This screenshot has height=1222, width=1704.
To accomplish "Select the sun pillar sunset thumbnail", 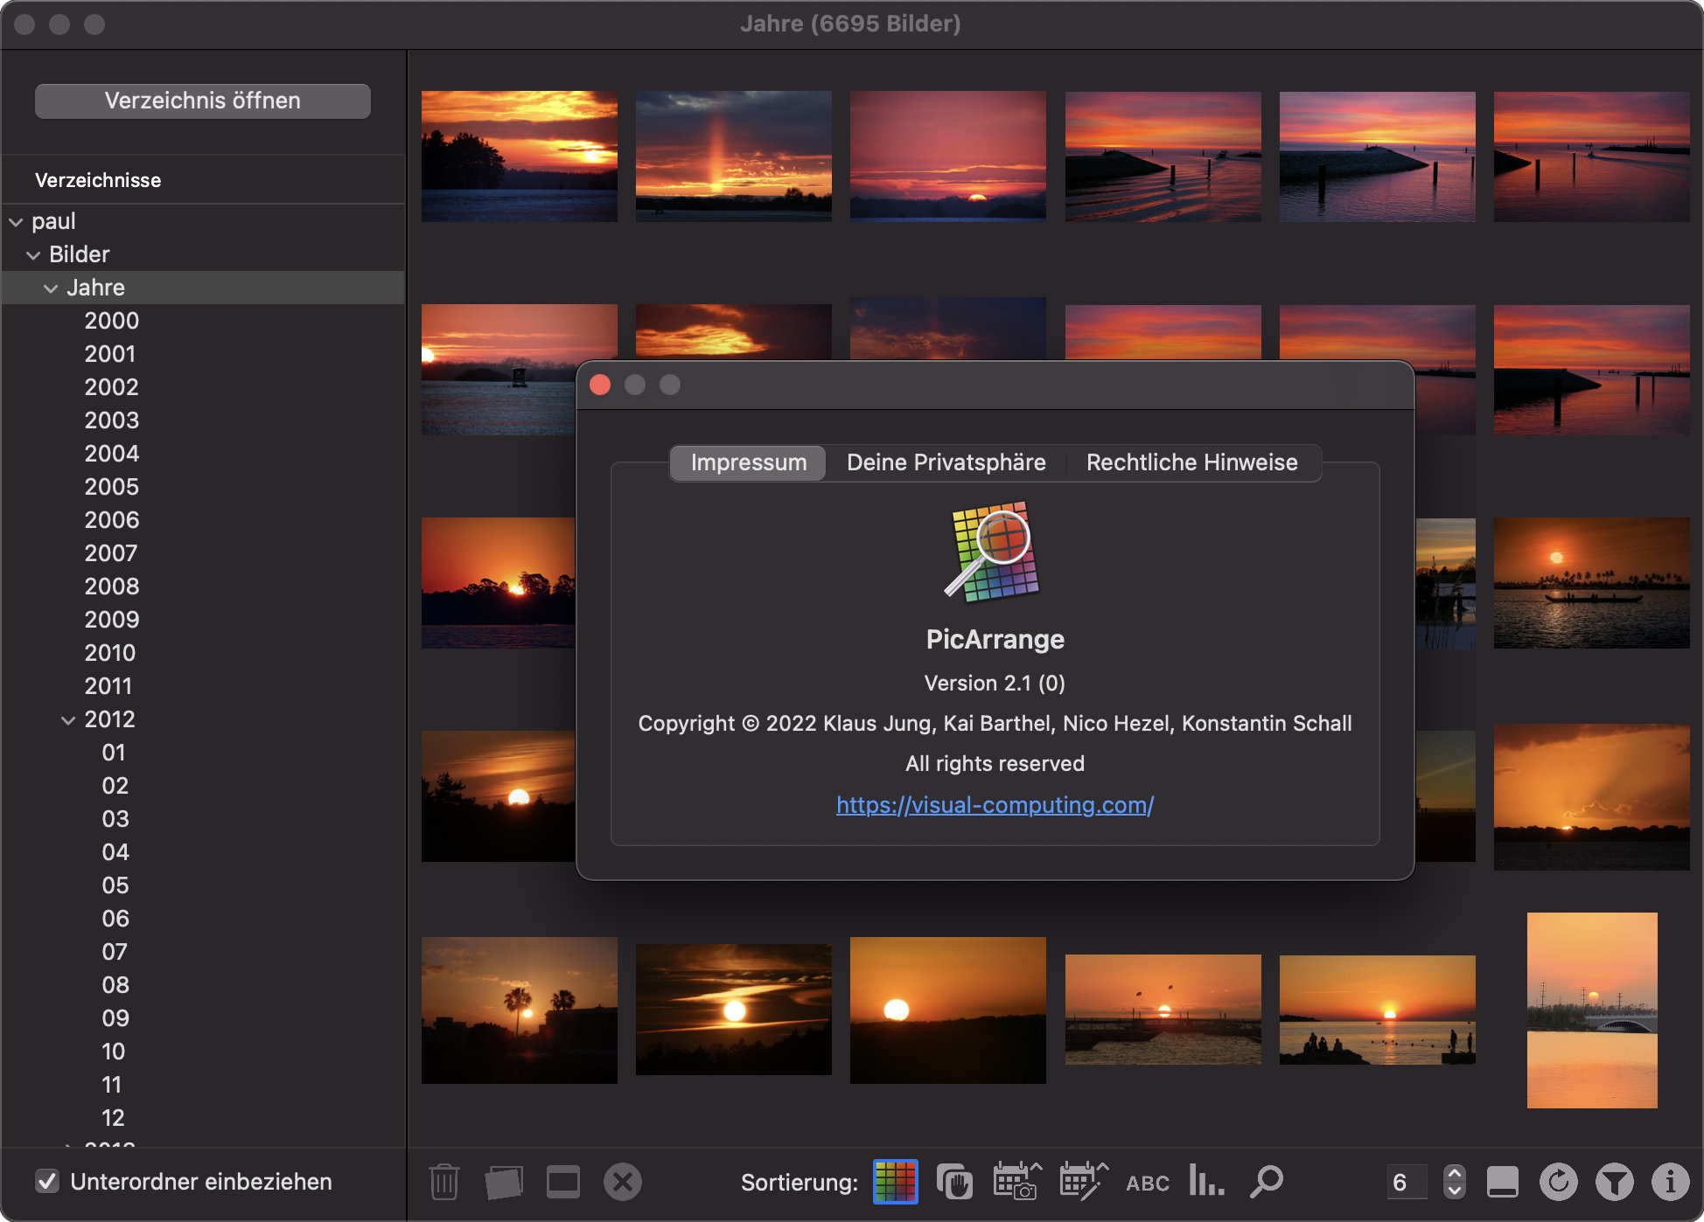I will click(734, 156).
